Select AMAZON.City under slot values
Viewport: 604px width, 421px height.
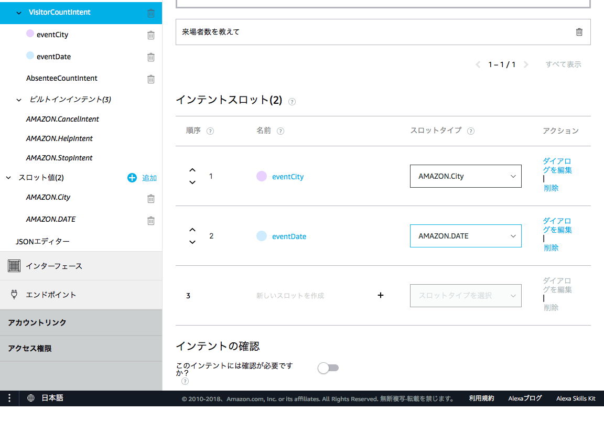48,197
